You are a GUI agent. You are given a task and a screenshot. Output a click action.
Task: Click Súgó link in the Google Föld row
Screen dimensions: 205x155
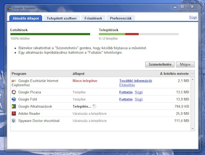(x=139, y=99)
